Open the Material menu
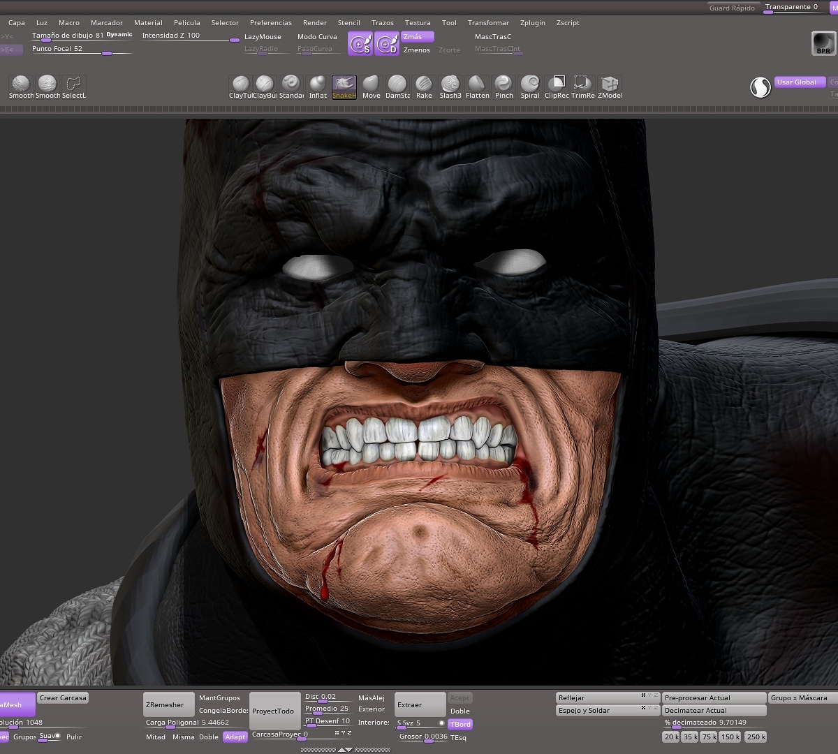 click(x=148, y=23)
